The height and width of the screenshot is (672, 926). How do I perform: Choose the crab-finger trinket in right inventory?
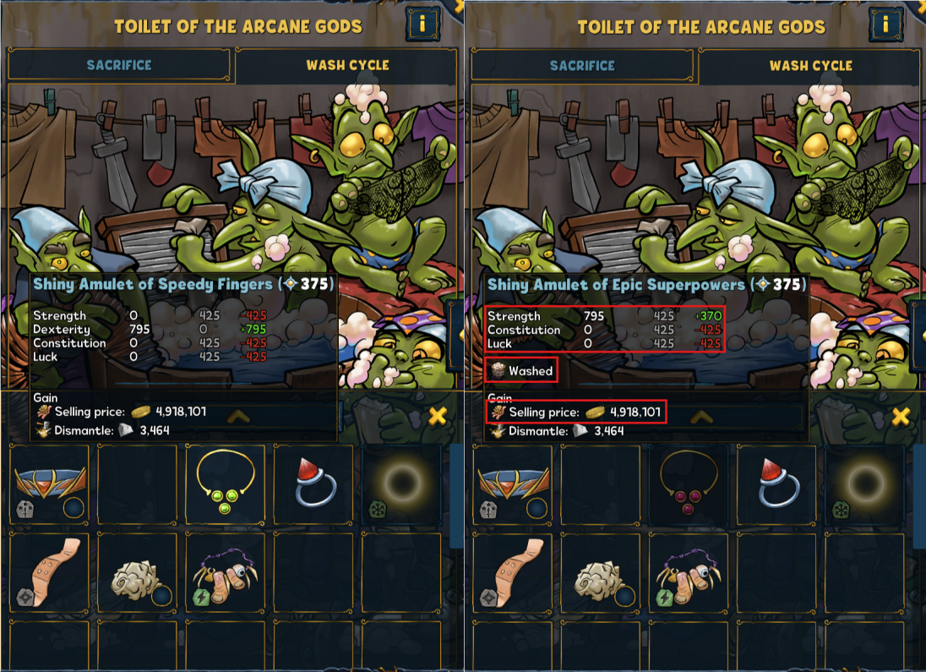coord(688,572)
